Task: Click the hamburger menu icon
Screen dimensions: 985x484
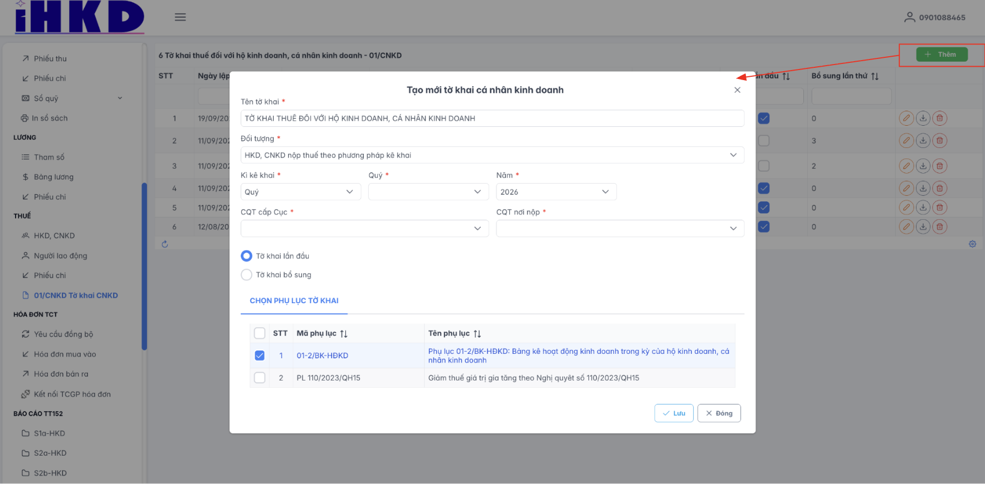Action: (180, 17)
